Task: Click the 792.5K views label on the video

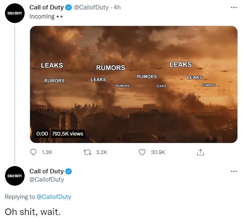Action: 67,134
